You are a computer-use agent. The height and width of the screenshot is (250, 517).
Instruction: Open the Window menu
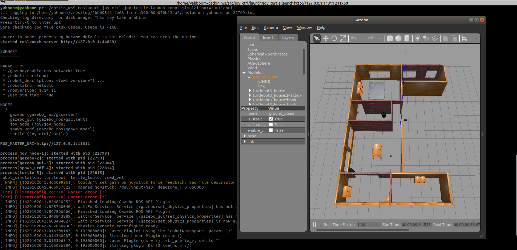[x=304, y=27]
